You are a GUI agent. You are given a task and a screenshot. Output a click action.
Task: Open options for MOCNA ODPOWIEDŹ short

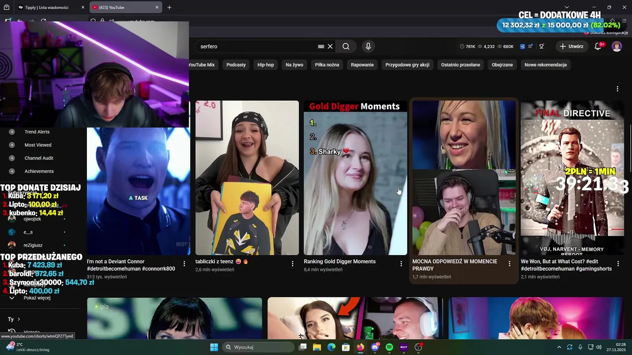pyautogui.click(x=510, y=264)
